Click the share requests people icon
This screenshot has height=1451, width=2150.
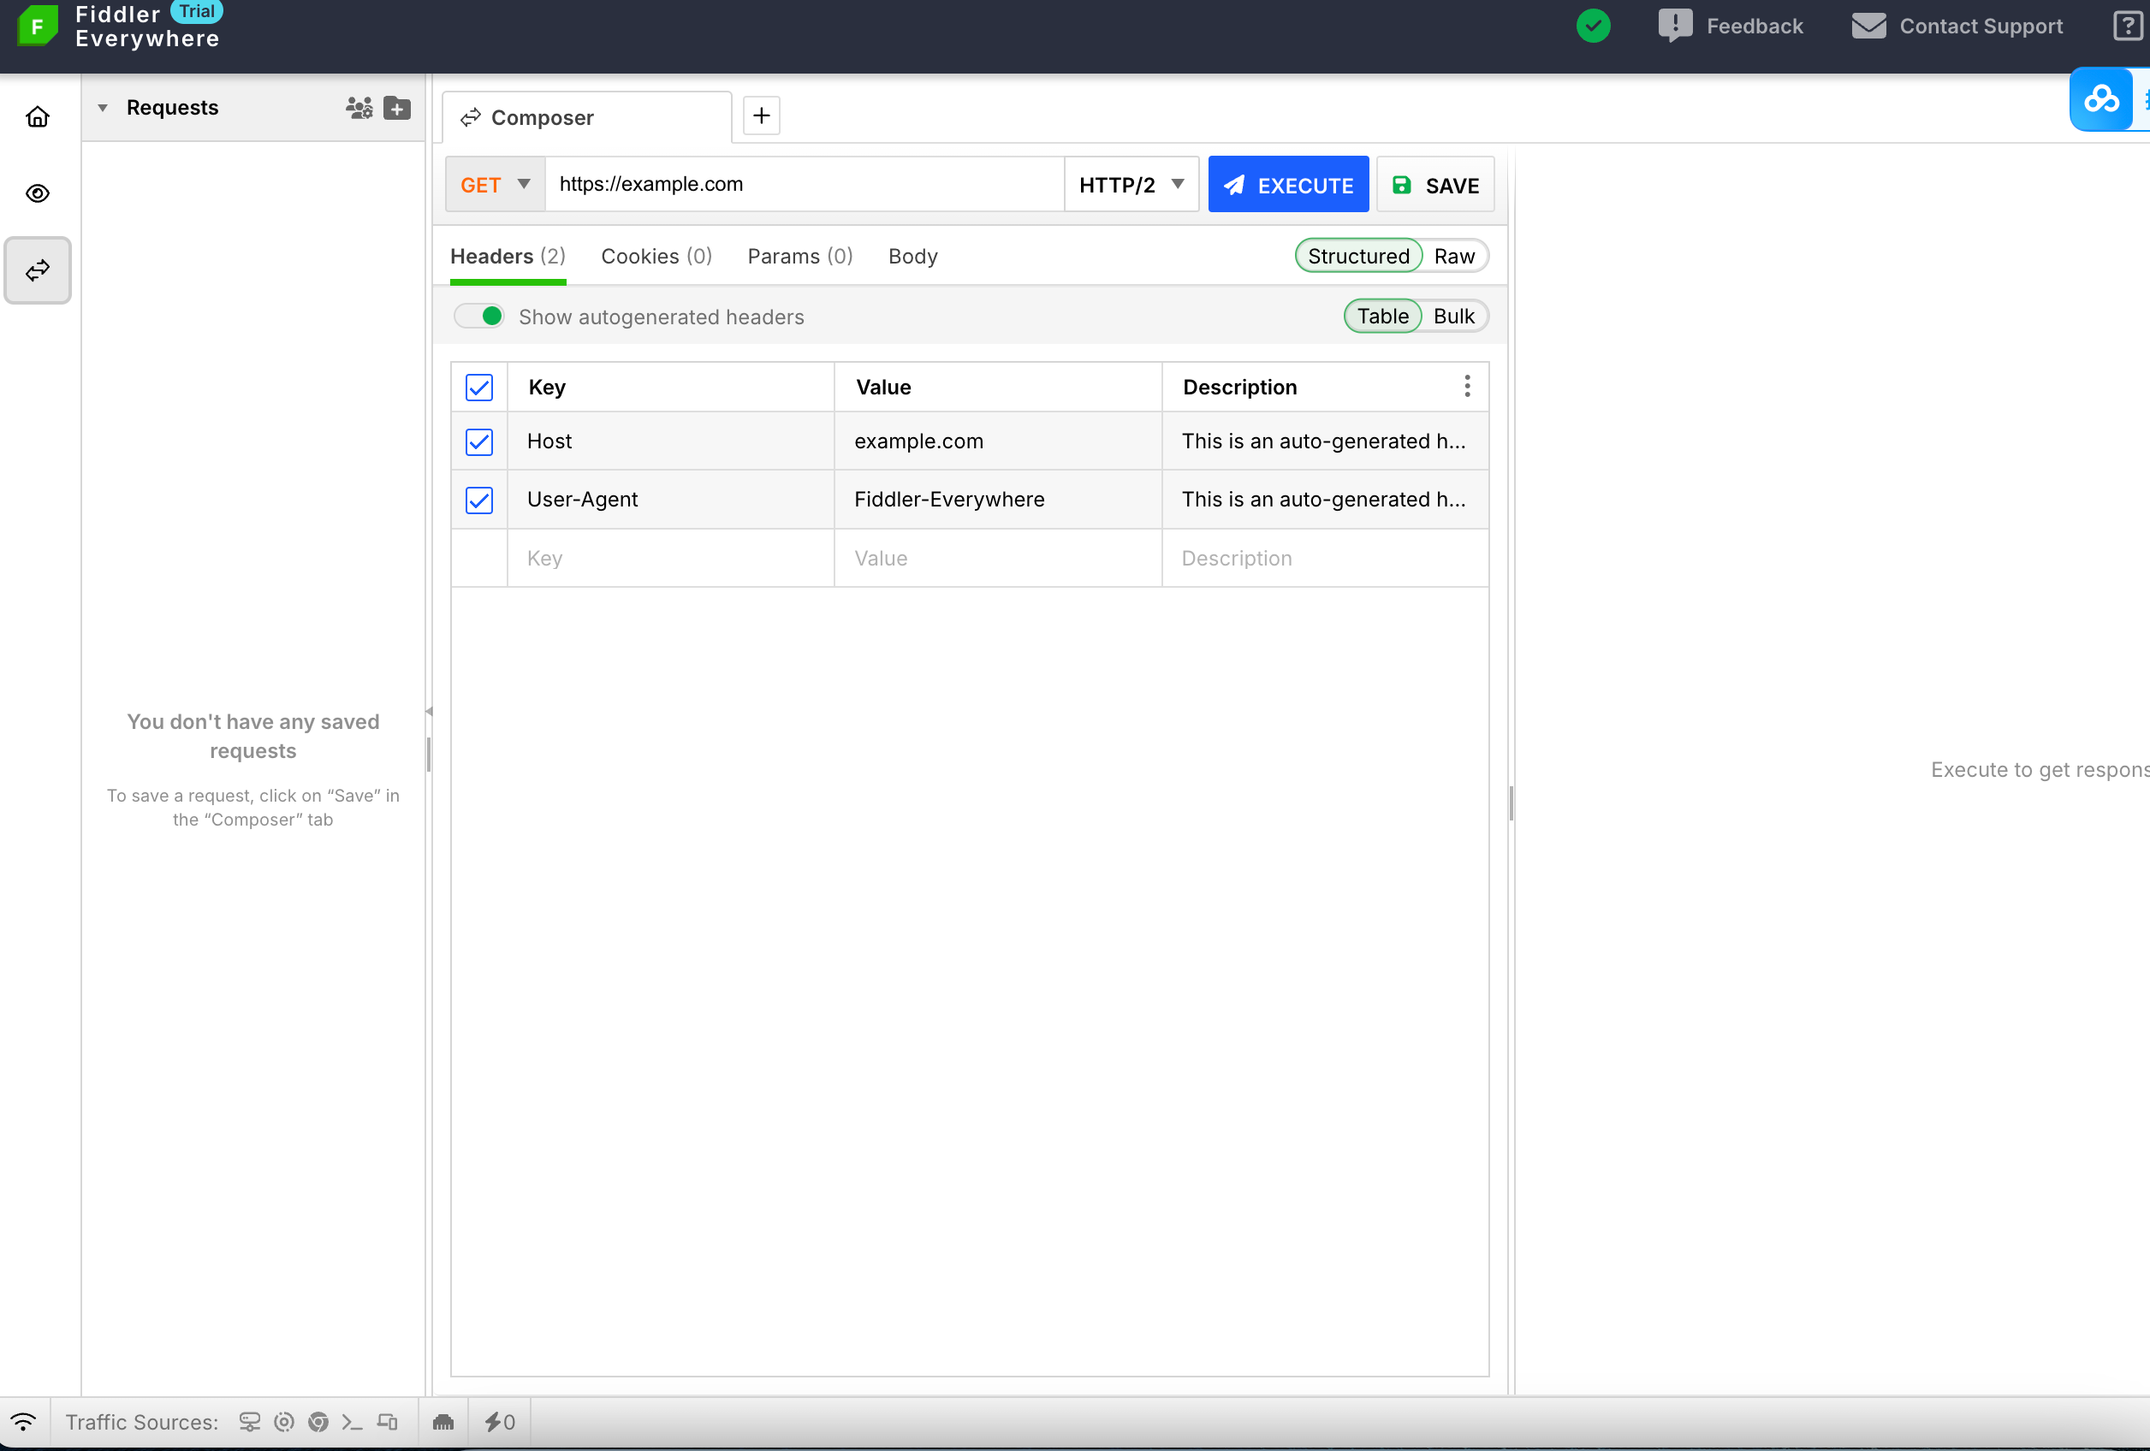pos(359,108)
